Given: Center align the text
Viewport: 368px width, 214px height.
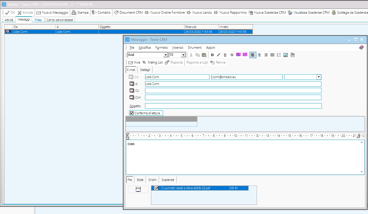Looking at the screenshot, I should pos(260,55).
